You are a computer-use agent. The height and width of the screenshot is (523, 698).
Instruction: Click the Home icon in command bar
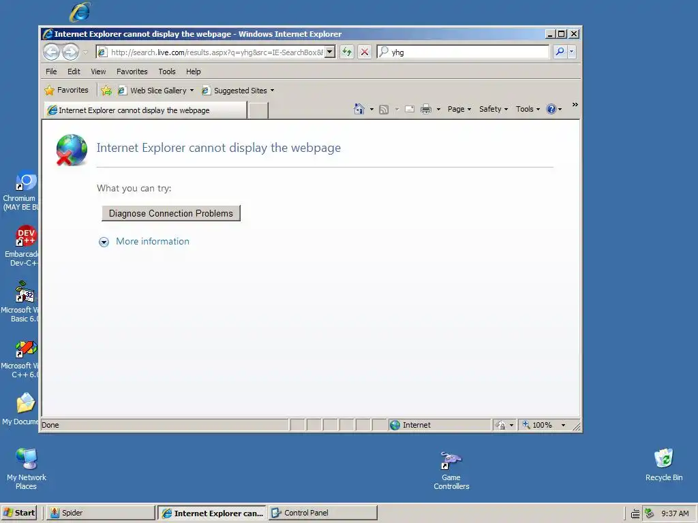(x=359, y=109)
